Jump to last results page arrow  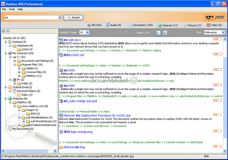click(x=165, y=32)
